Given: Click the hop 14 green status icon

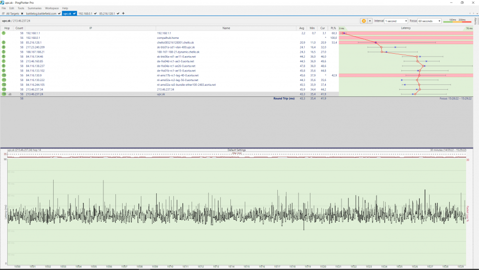Looking at the screenshot, I should (x=4, y=94).
